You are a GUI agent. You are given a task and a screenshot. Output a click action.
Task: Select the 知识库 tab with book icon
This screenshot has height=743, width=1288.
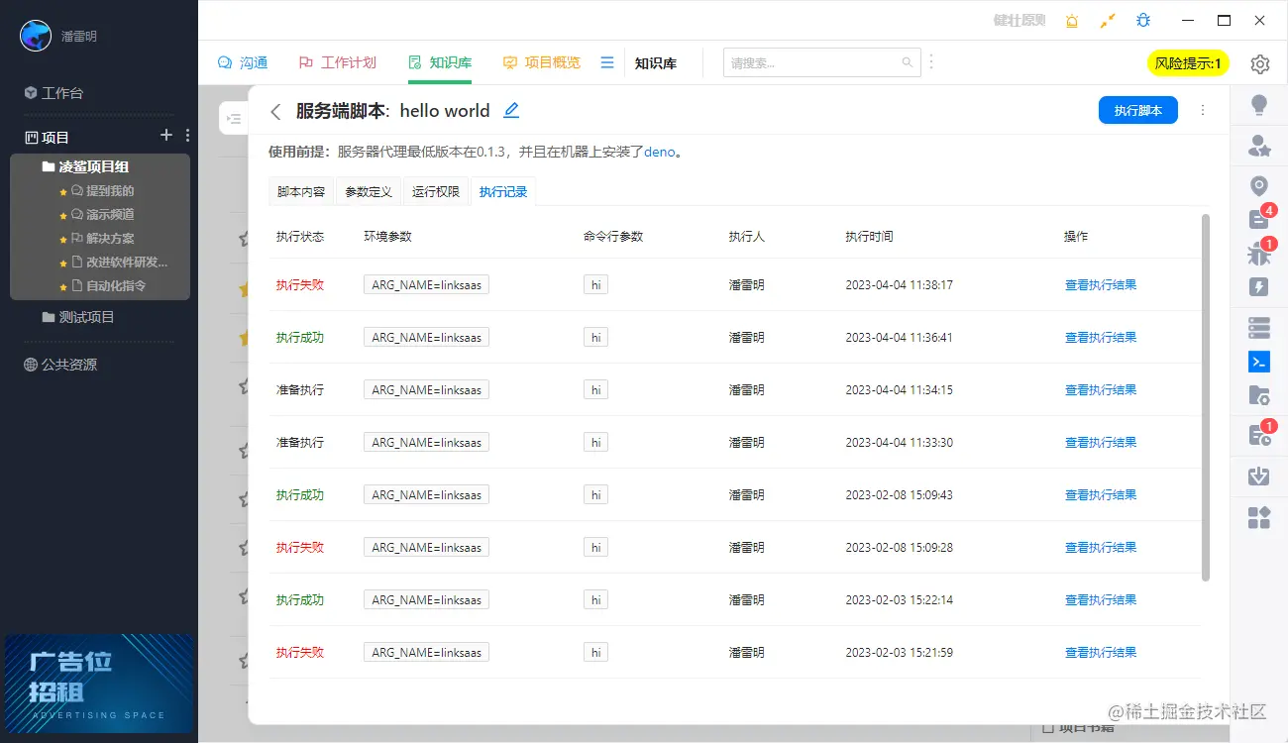coord(439,62)
